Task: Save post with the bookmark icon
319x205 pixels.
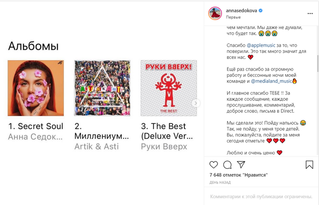Action: [x=309, y=165]
